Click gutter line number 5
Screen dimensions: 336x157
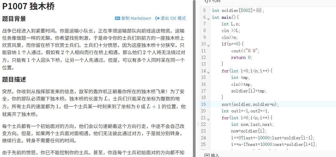tap(204, 10)
